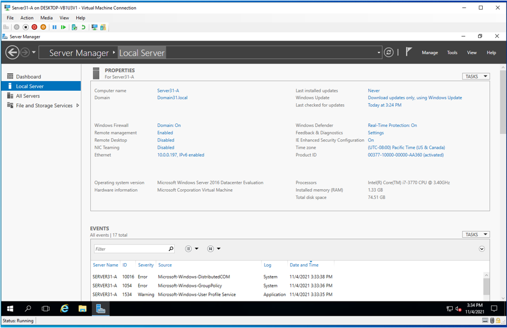
Task: Sort events by the Severity column
Action: coord(146,265)
